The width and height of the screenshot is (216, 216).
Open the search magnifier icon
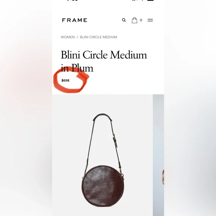click(124, 20)
